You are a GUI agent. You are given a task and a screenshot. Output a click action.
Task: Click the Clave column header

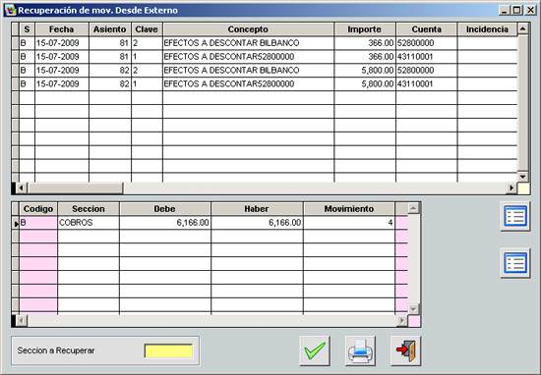click(x=147, y=29)
